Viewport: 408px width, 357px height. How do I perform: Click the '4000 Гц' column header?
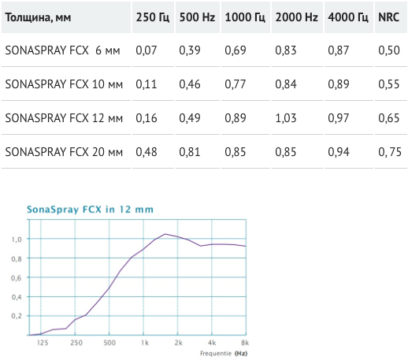[348, 17]
